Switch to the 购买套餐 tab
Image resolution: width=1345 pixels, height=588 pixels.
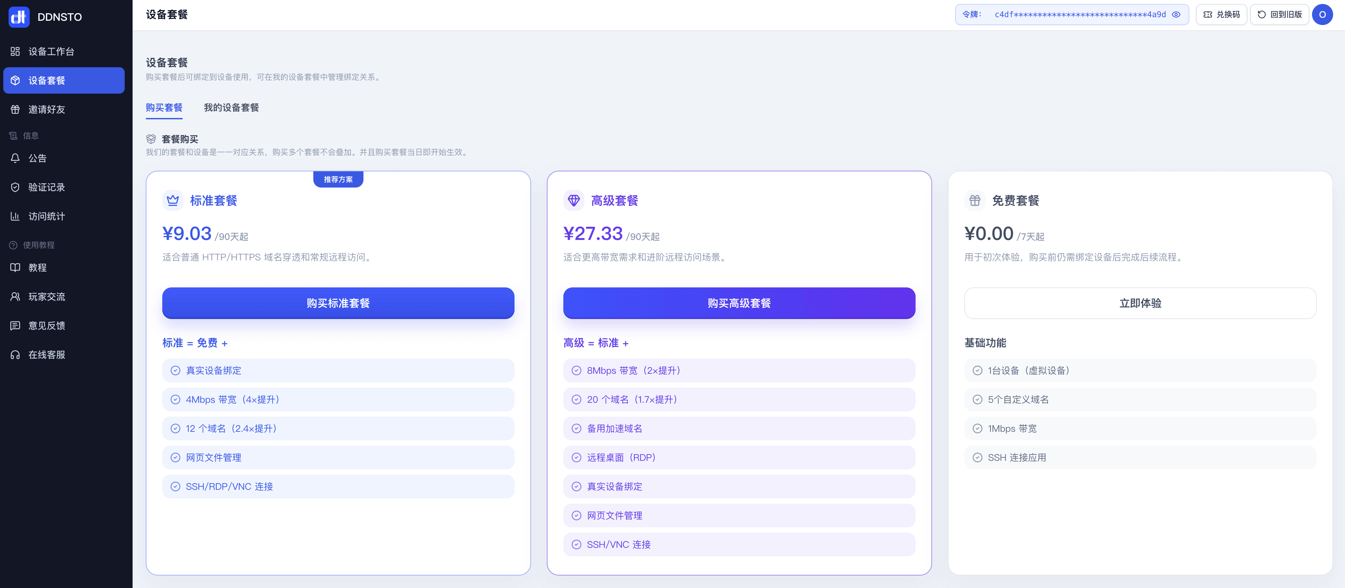[164, 107]
